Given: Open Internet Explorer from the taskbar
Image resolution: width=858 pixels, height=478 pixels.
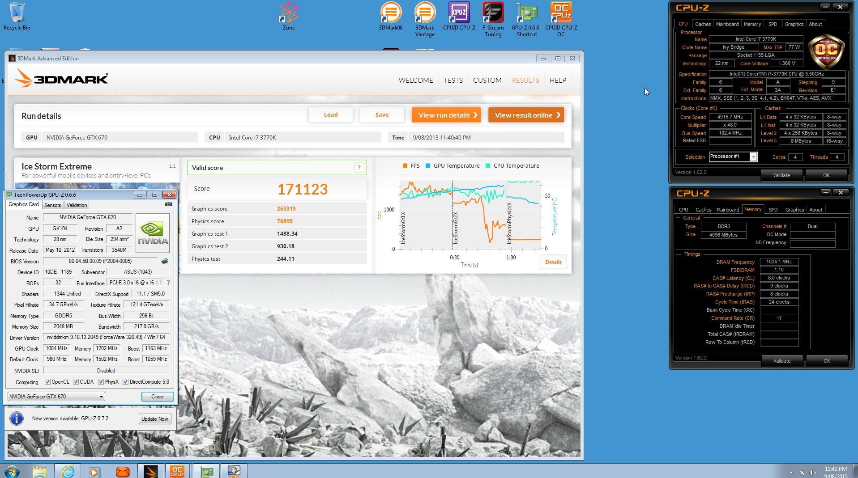Looking at the screenshot, I should 68,471.
